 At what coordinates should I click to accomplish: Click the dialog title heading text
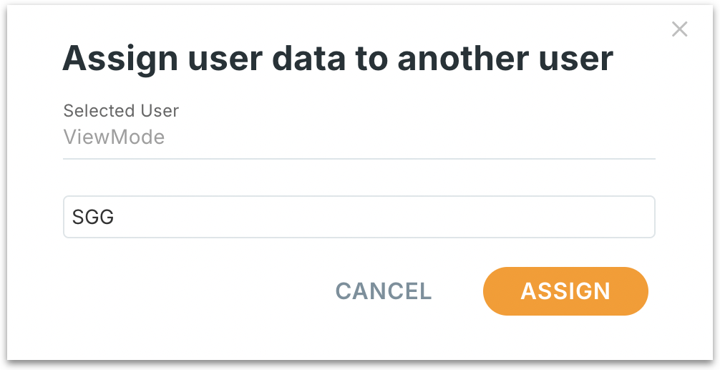coord(338,59)
